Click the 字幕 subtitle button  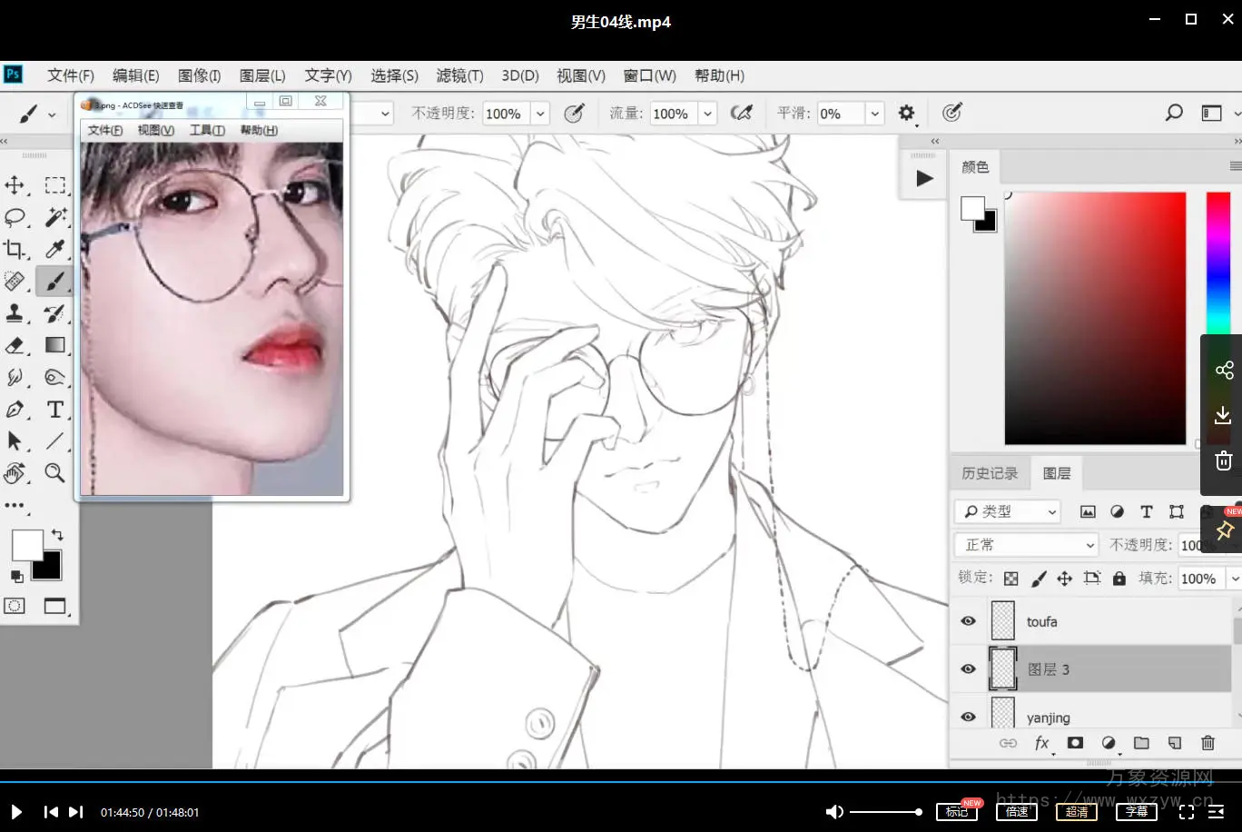click(1137, 811)
